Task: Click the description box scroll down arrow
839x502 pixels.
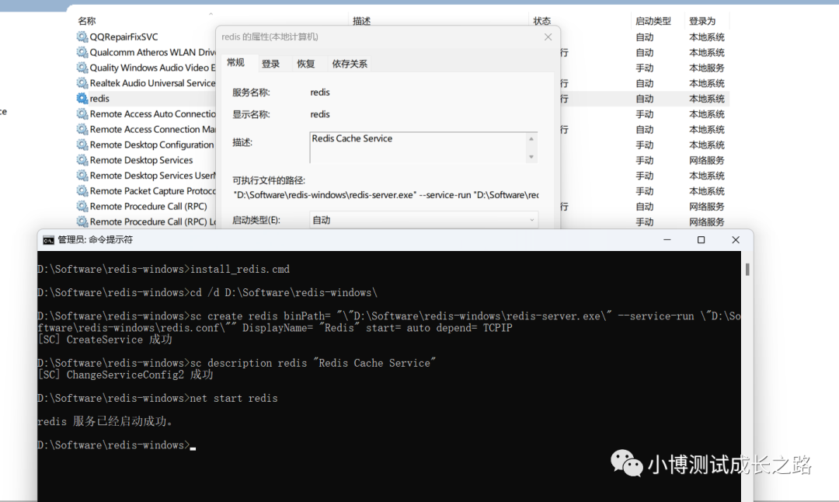Action: coord(531,157)
